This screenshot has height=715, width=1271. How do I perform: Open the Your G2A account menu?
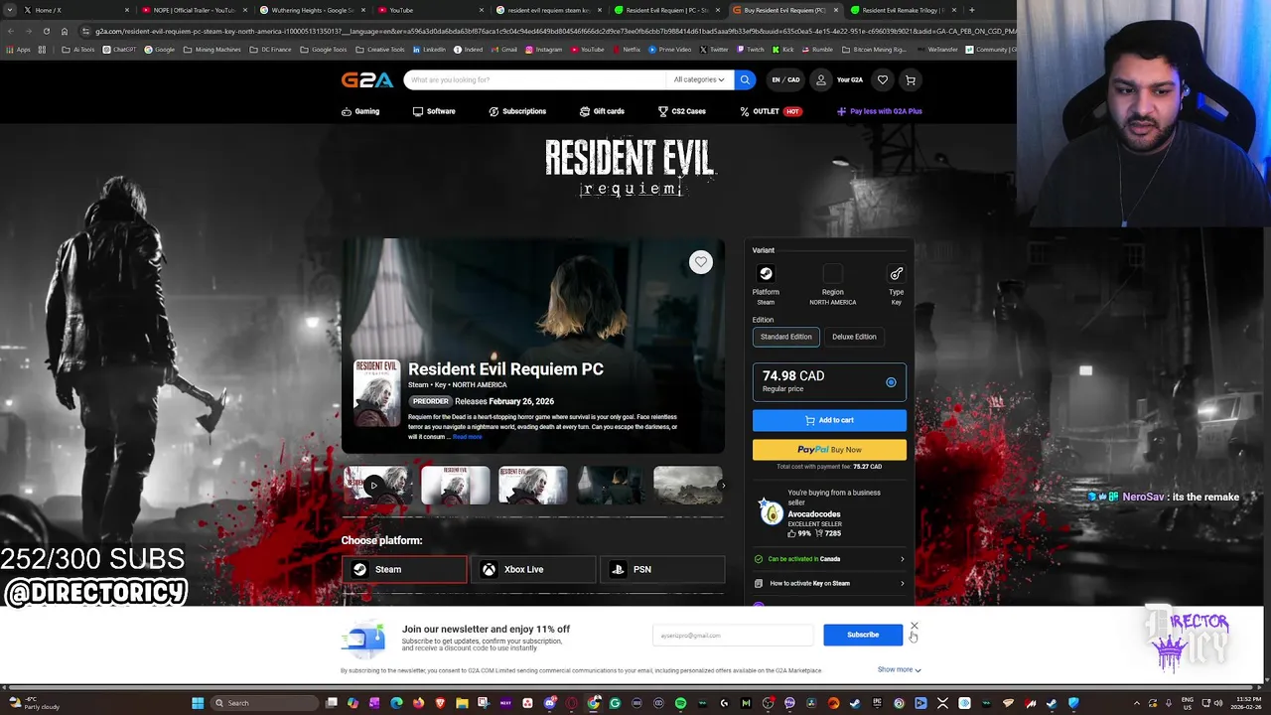pyautogui.click(x=839, y=79)
